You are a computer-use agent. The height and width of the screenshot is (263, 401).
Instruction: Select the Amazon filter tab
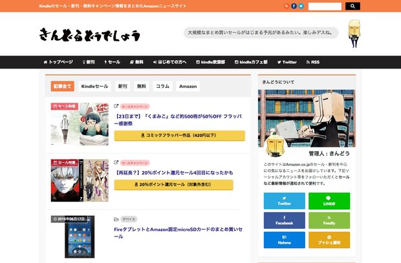click(188, 87)
